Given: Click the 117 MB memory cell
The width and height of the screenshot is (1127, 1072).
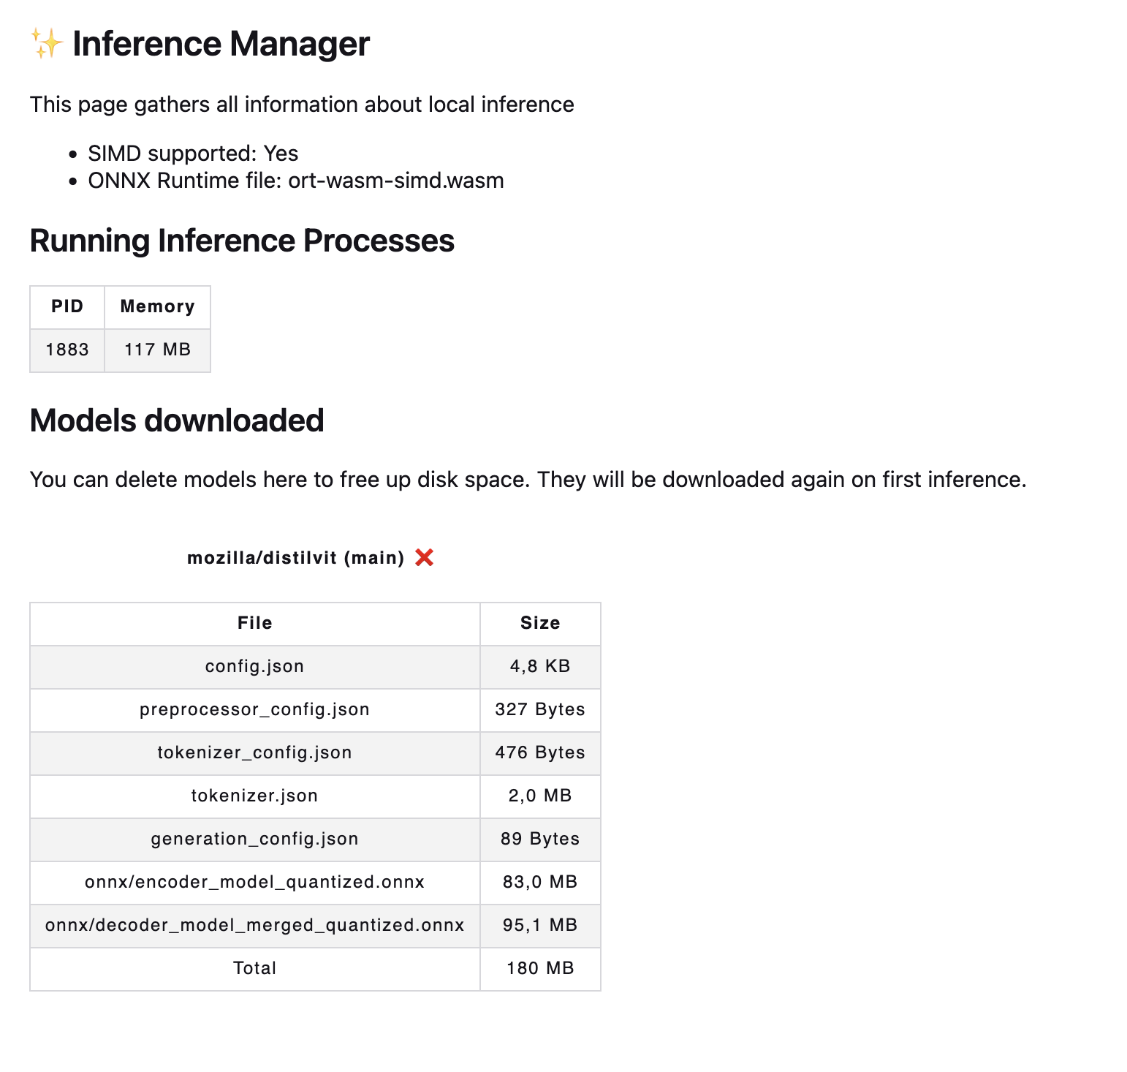Looking at the screenshot, I should [157, 350].
